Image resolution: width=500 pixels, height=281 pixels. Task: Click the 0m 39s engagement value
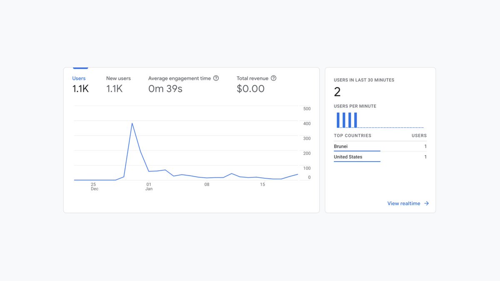[165, 89]
